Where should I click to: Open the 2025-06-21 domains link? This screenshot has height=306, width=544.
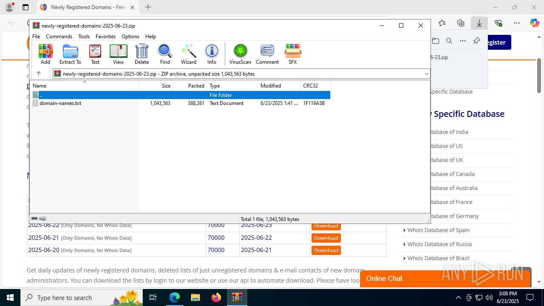coord(44,238)
